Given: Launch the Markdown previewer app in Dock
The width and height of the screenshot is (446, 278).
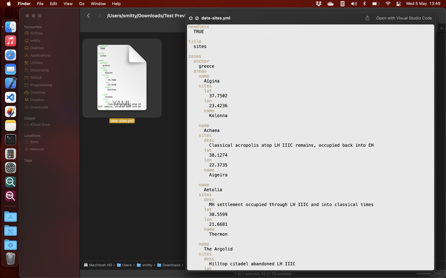Looking at the screenshot, I should coord(10,196).
